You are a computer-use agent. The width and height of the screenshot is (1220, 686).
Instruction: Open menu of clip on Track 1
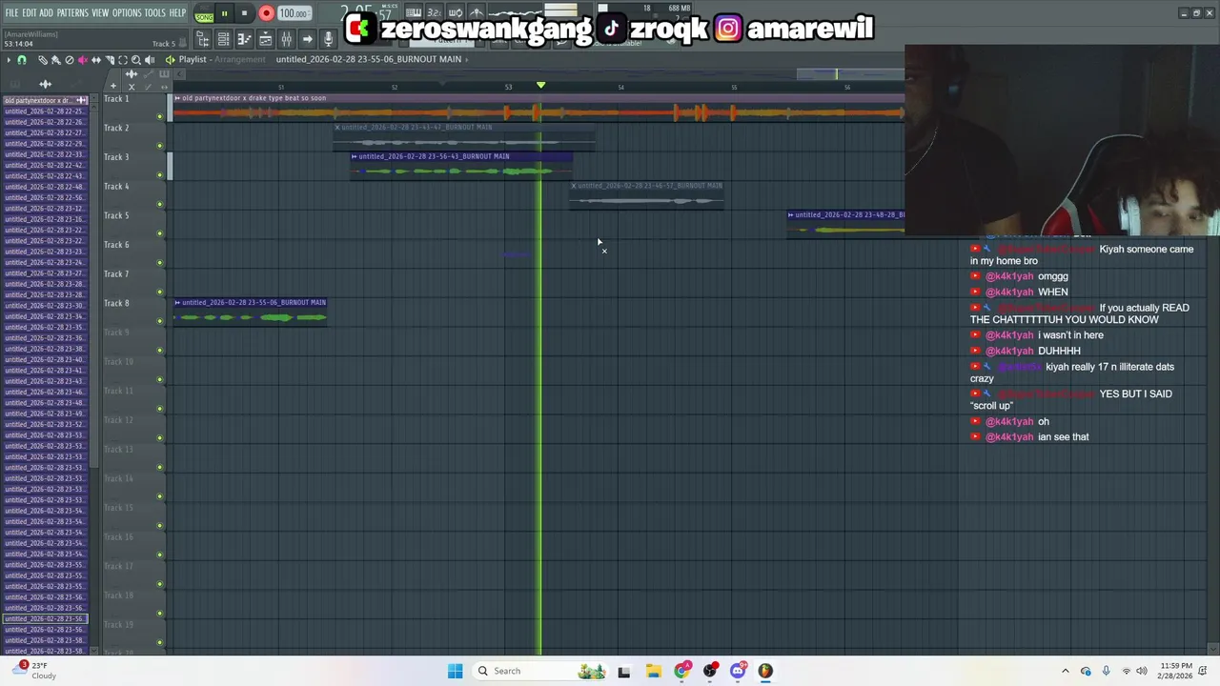177,98
